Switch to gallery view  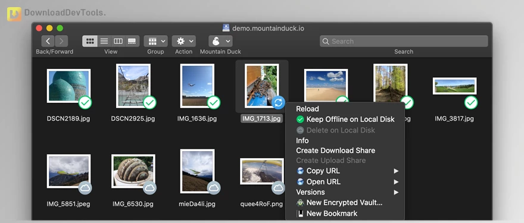132,41
